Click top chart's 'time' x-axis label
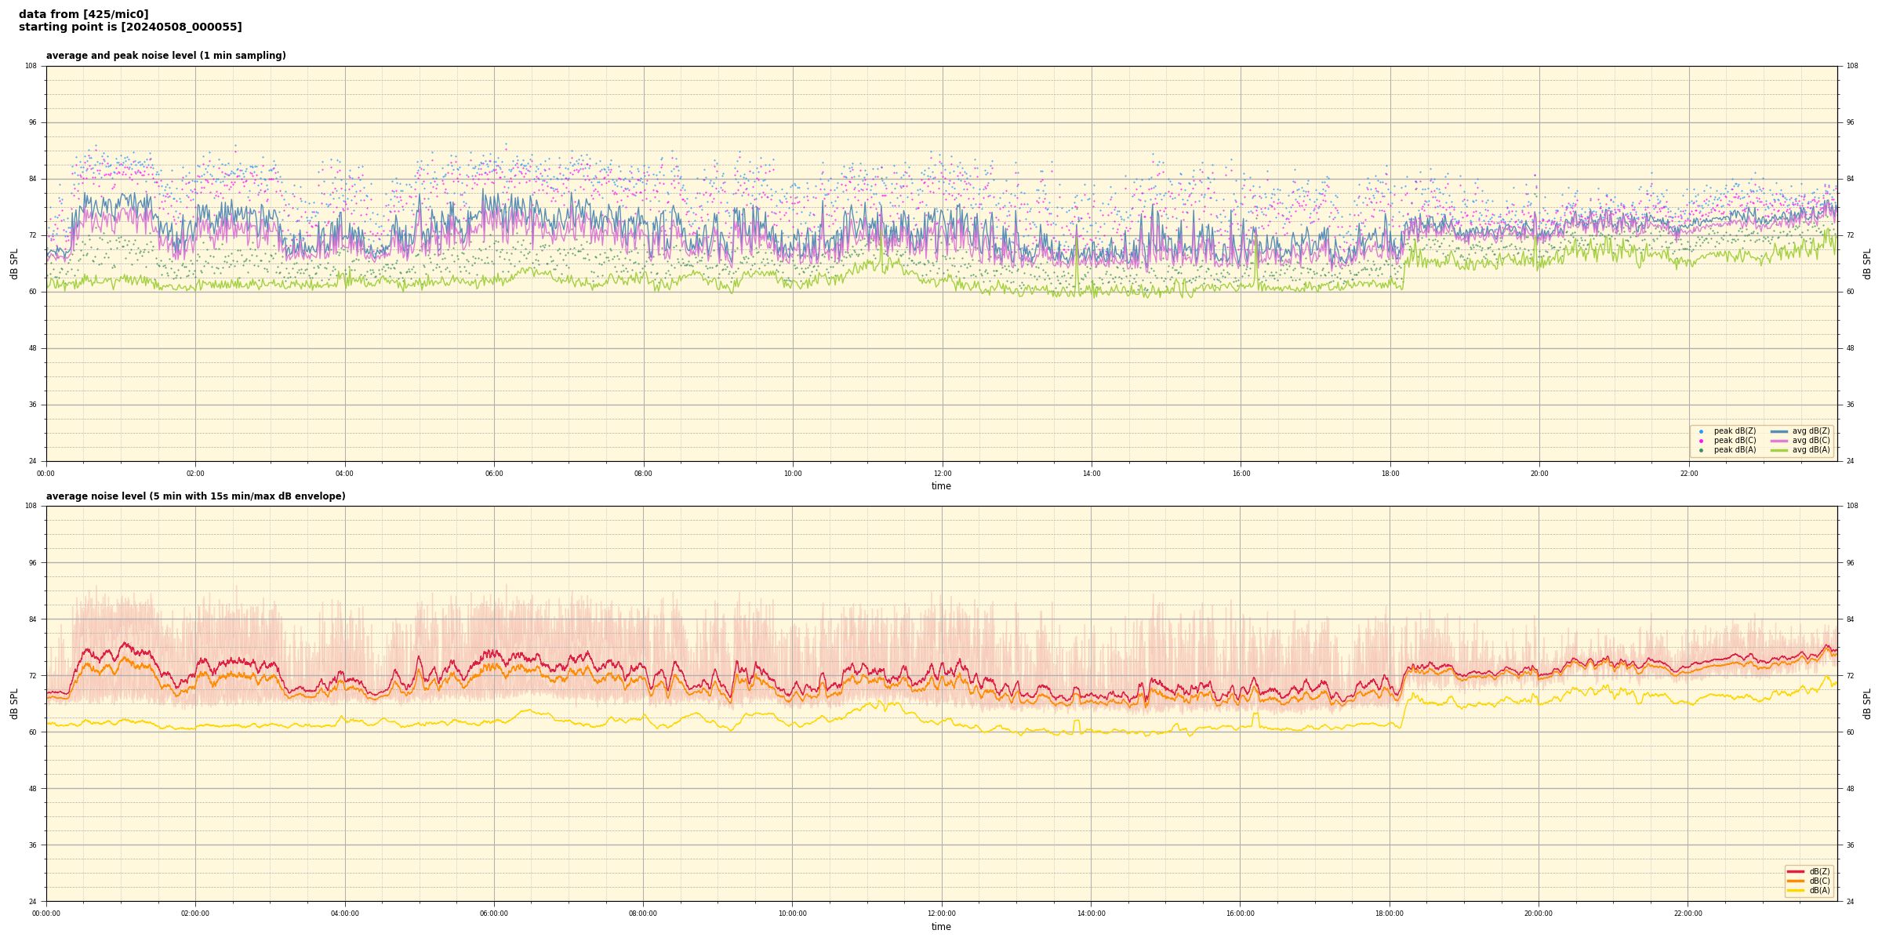 click(x=941, y=486)
